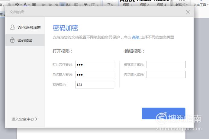Align text left
Screen dimensions: 209x139
pos(43,5)
